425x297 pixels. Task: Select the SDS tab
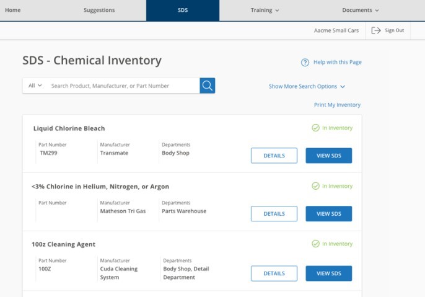(x=183, y=11)
